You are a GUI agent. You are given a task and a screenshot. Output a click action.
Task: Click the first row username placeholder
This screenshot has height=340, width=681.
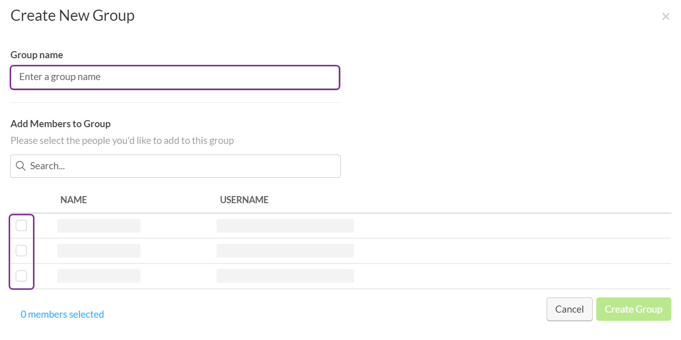pyautogui.click(x=285, y=225)
